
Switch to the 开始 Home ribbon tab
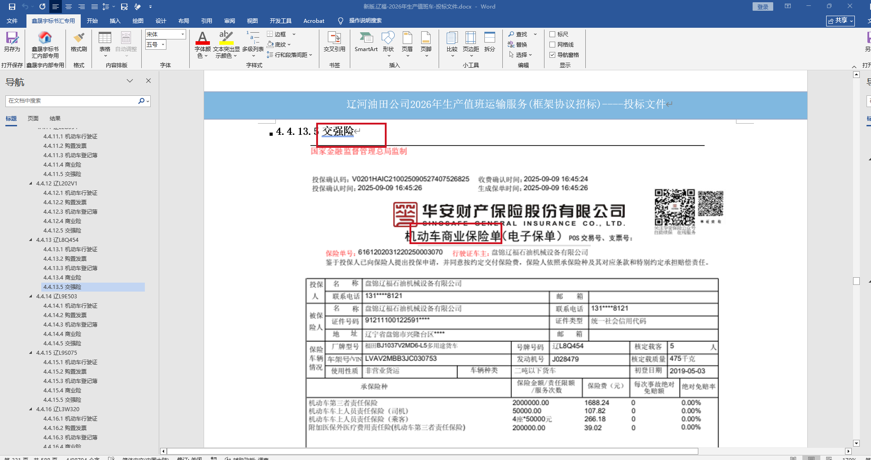[x=92, y=21]
